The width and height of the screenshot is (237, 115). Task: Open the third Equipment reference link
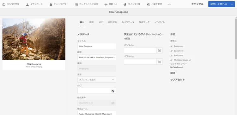[x=179, y=56]
